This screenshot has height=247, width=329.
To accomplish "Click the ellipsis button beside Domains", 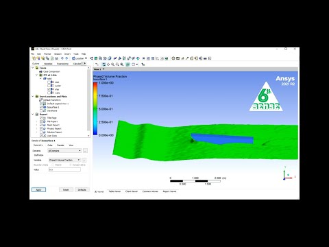I will click(x=85, y=151).
